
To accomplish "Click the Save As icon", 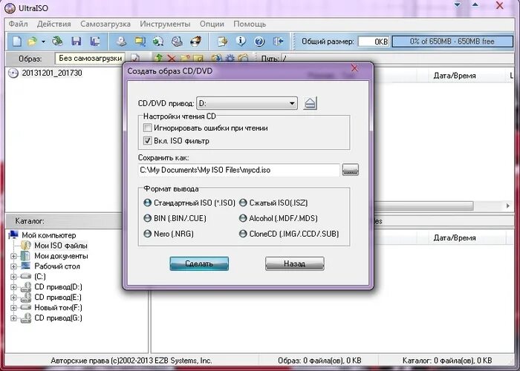I will tap(95, 42).
